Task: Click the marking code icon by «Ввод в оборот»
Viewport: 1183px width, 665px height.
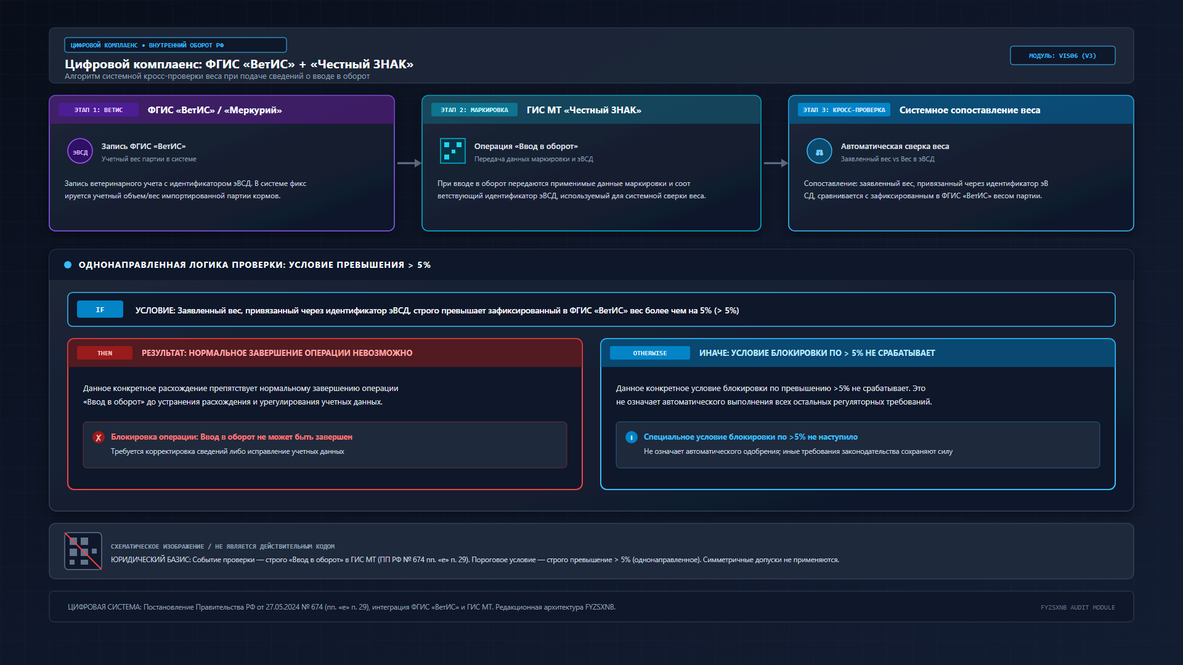Action: (453, 151)
